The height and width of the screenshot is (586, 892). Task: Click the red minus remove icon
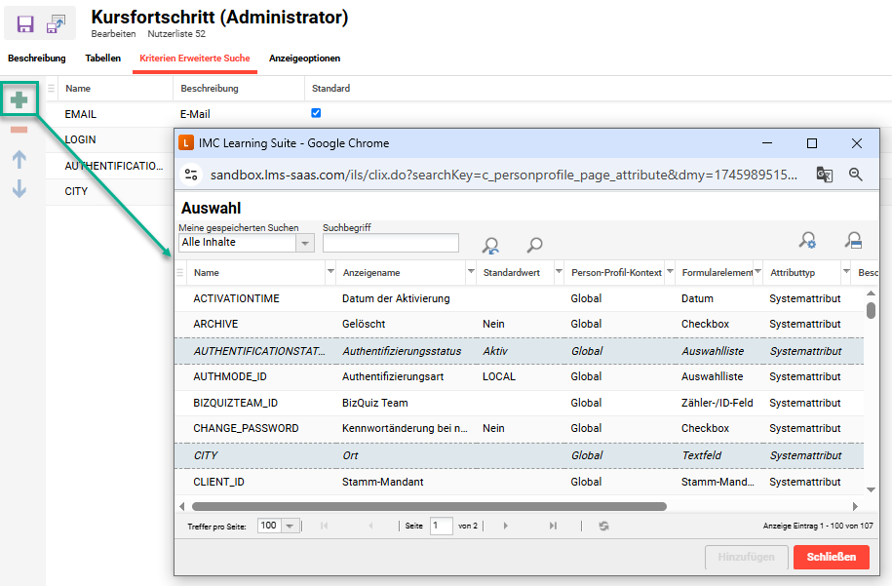[x=19, y=130]
